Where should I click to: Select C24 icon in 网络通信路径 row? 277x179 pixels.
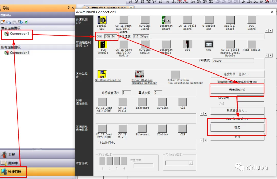183,102
